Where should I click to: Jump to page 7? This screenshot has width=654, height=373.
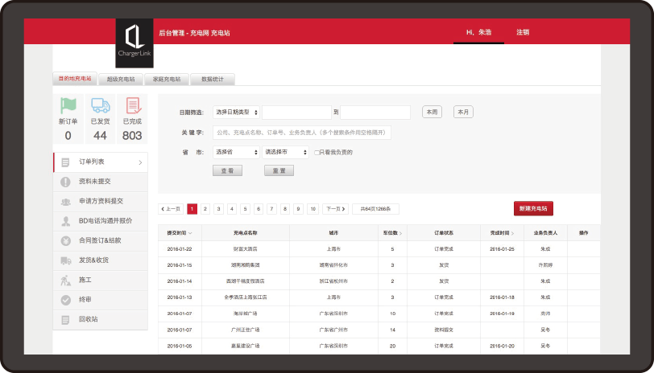272,209
